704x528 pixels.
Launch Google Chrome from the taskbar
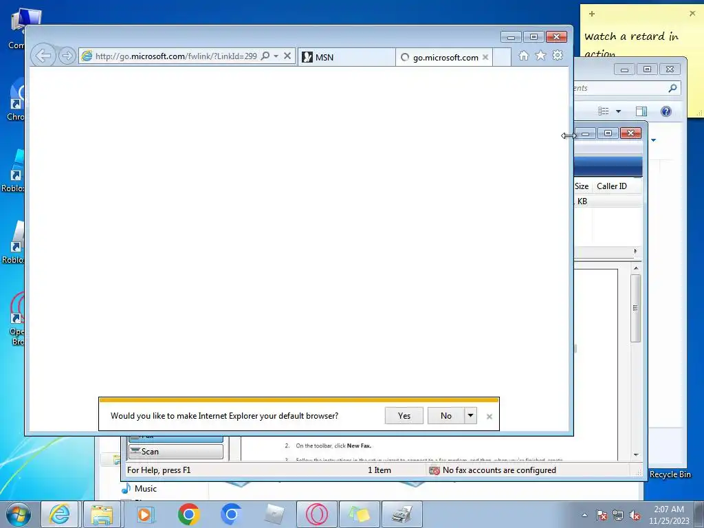(188, 514)
